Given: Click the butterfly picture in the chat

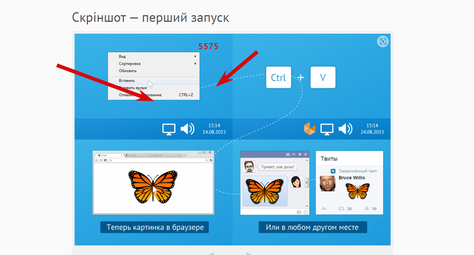Looking at the screenshot, I should [265, 191].
